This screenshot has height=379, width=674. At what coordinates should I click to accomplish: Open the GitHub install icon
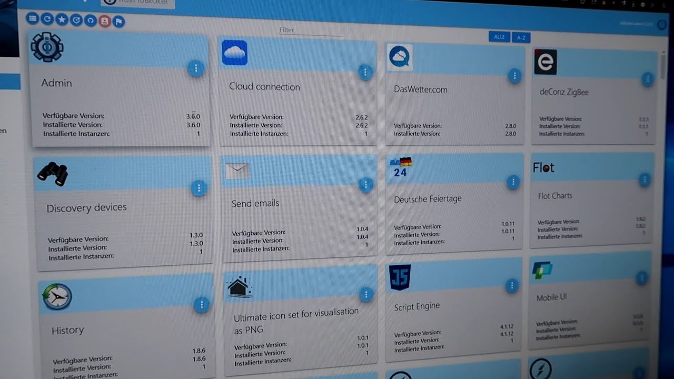click(91, 21)
